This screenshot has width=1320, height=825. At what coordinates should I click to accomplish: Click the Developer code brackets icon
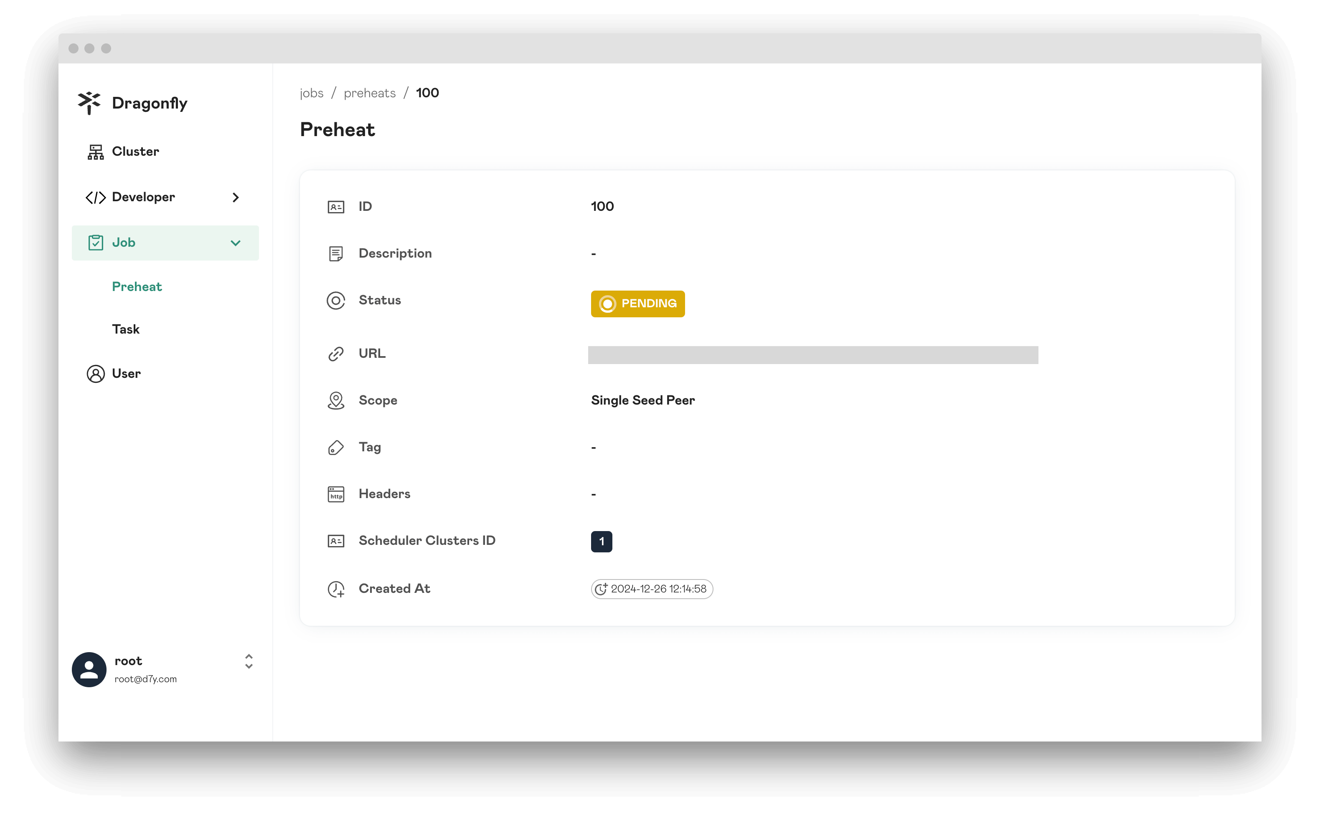(96, 197)
